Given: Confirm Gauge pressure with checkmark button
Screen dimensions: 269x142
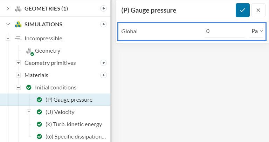Looking at the screenshot, I should (x=242, y=10).
